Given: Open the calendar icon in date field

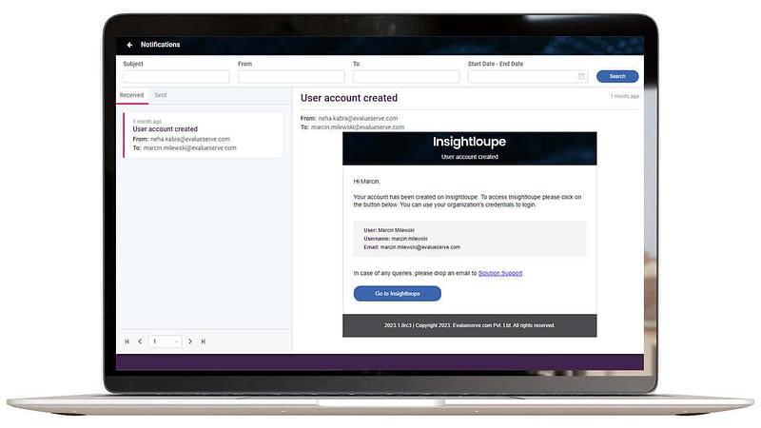Looking at the screenshot, I should pyautogui.click(x=581, y=76).
